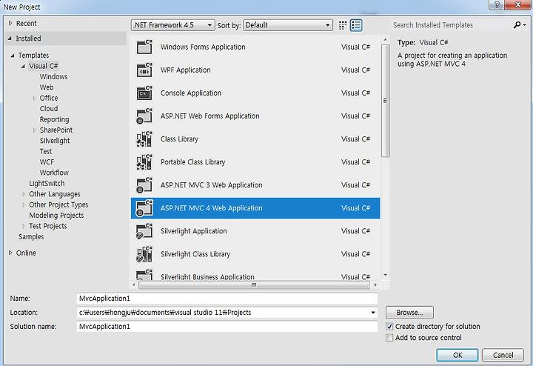This screenshot has height=366, width=533.
Task: Click the Windows Forms Application template icon
Action: click(144, 47)
